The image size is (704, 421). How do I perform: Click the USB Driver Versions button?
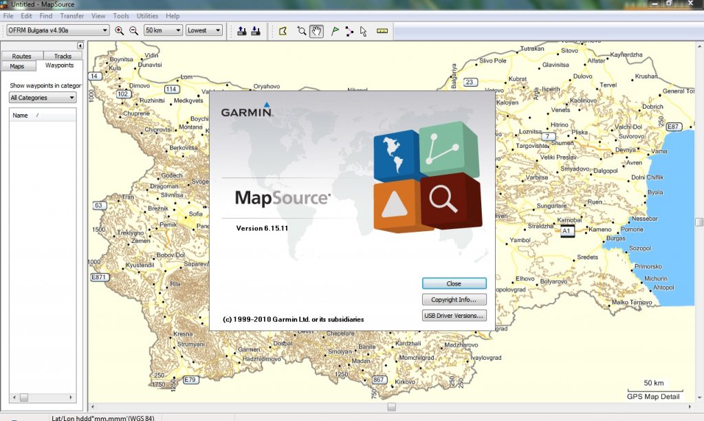pos(454,316)
